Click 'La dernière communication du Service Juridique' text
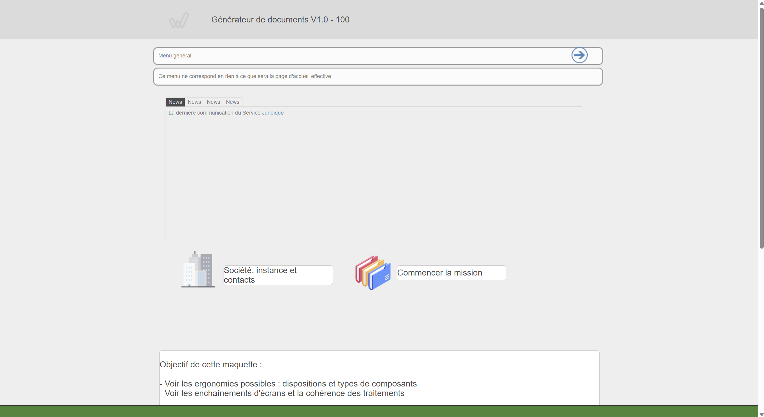The height and width of the screenshot is (417, 764). click(x=226, y=113)
